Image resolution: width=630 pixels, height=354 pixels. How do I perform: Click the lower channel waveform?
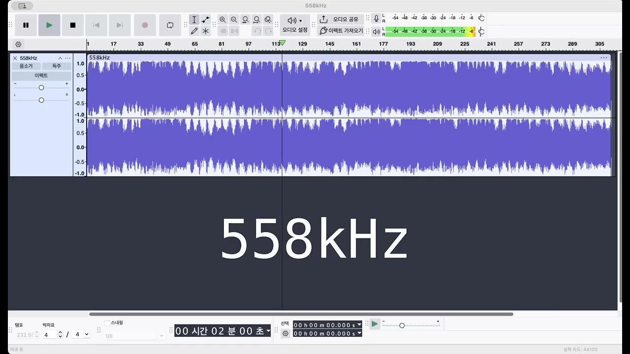[348, 147]
